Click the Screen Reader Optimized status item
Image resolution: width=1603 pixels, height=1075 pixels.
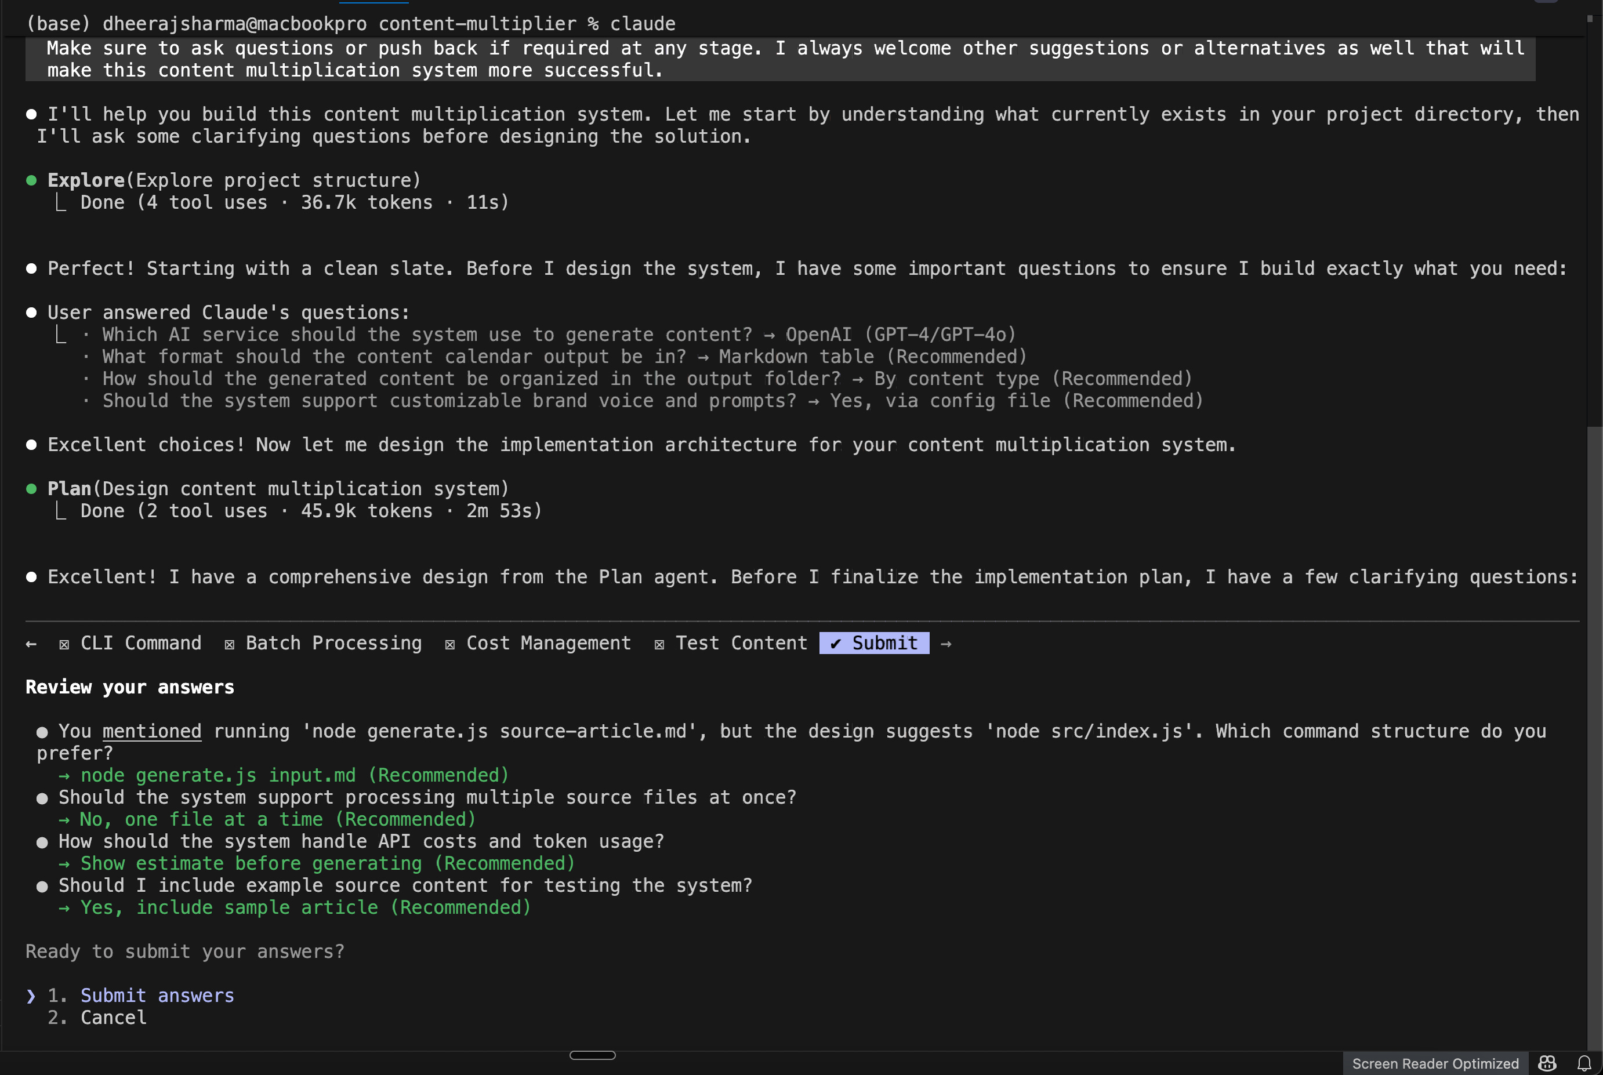pyautogui.click(x=1435, y=1063)
